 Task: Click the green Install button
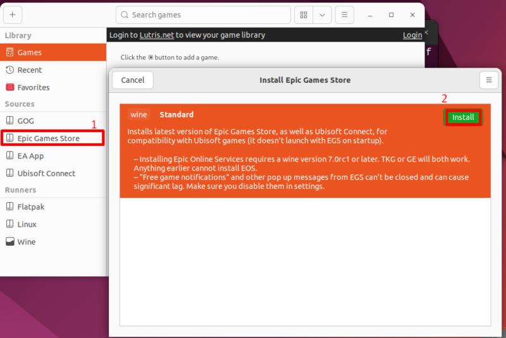[x=463, y=118]
